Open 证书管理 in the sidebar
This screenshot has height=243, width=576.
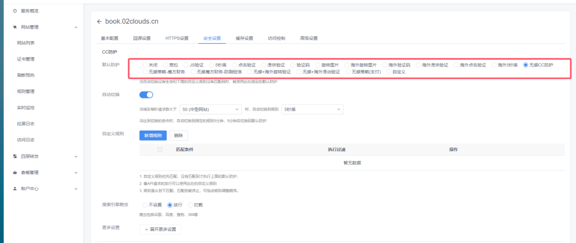tap(26, 59)
